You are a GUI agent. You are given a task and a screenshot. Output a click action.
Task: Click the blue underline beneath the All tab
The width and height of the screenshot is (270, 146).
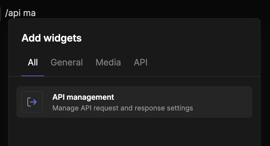tap(33, 76)
